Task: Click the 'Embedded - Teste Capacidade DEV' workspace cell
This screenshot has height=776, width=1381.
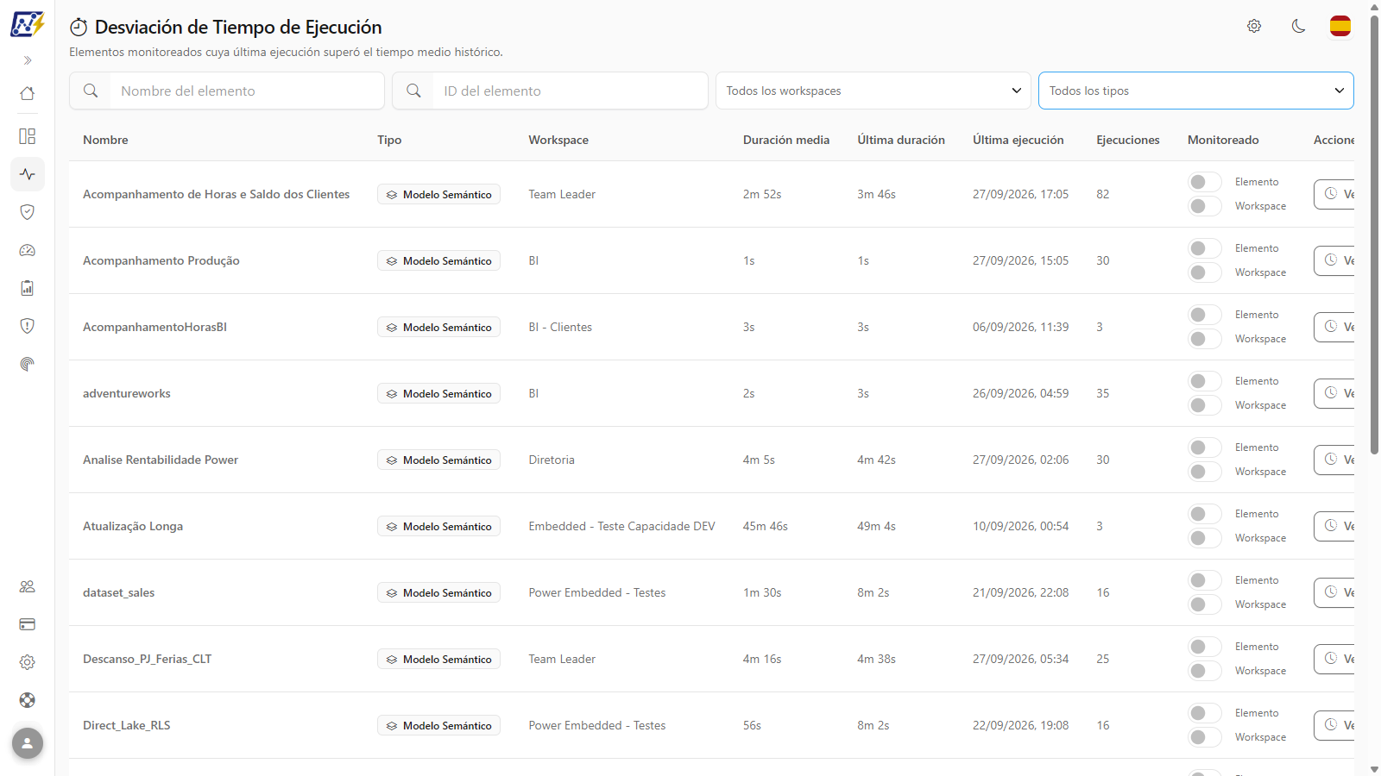Action: tap(621, 526)
